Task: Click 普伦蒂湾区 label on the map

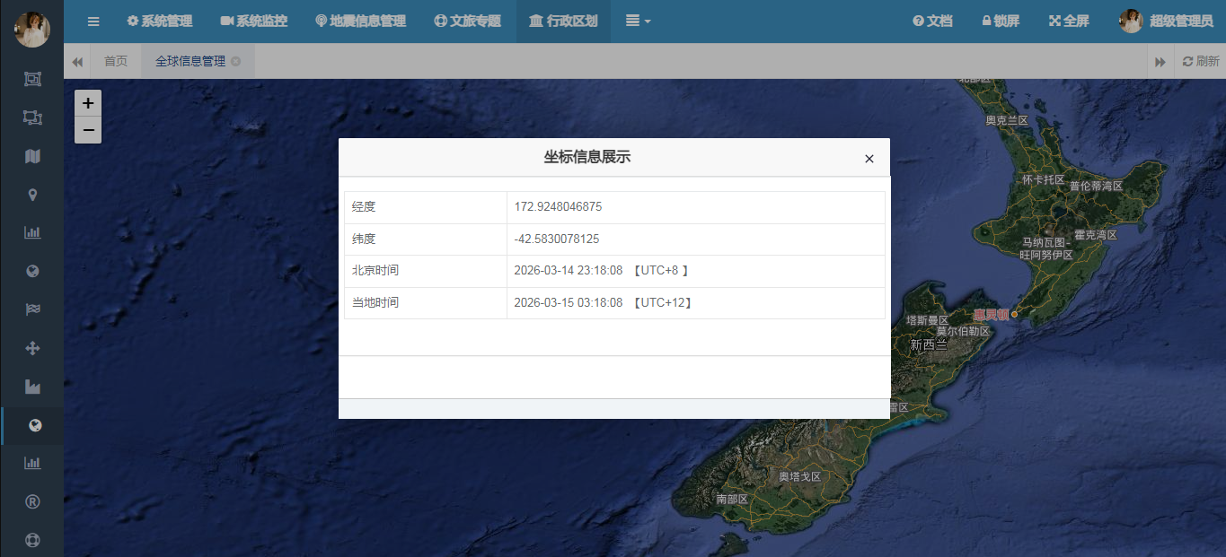Action: point(1096,186)
